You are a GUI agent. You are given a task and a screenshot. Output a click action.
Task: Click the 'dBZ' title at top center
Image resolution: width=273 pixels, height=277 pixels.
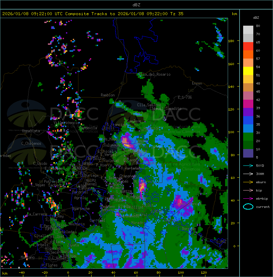tap(136, 5)
